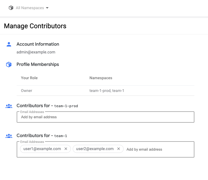Remove user1@example.com contributor chip

[x=66, y=149]
